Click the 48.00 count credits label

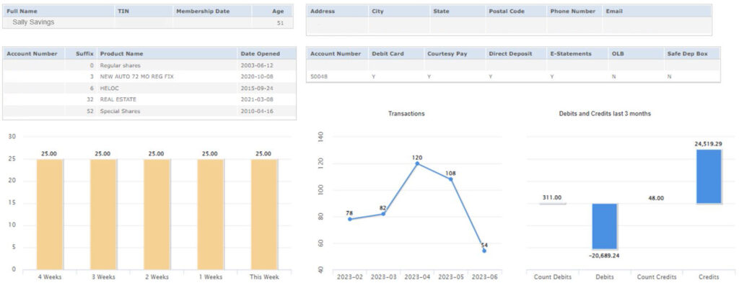(x=655, y=198)
